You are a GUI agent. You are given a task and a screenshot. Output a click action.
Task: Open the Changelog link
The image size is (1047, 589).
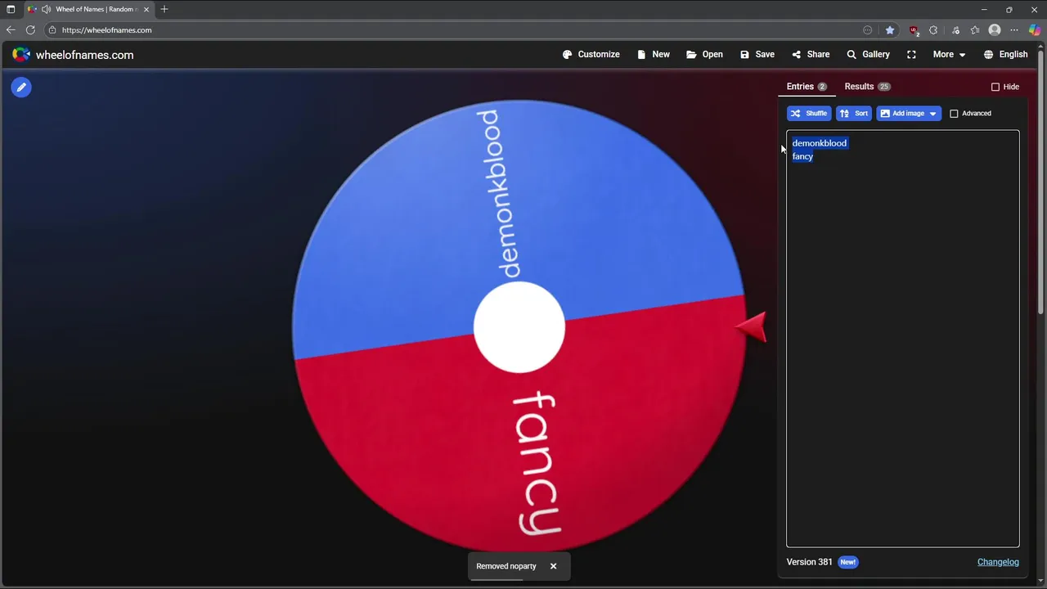pos(998,562)
